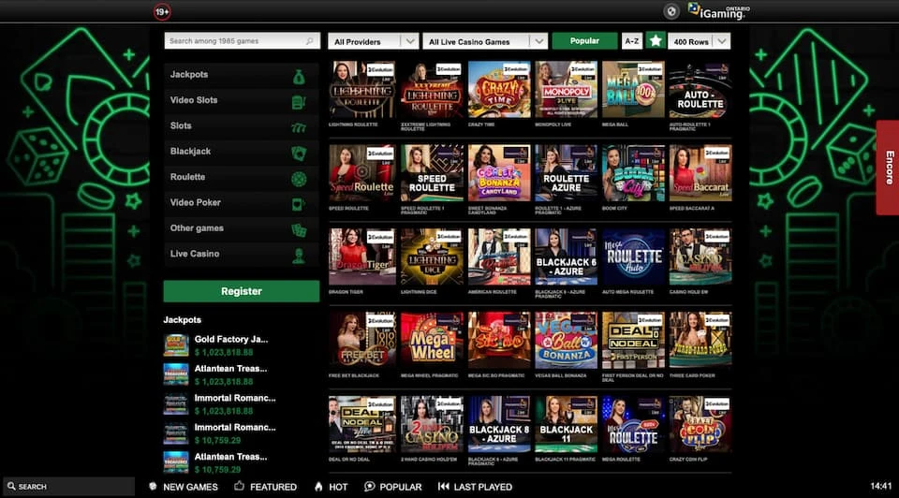This screenshot has width=899, height=498.
Task: Open the Video Slots category
Action: click(242, 100)
